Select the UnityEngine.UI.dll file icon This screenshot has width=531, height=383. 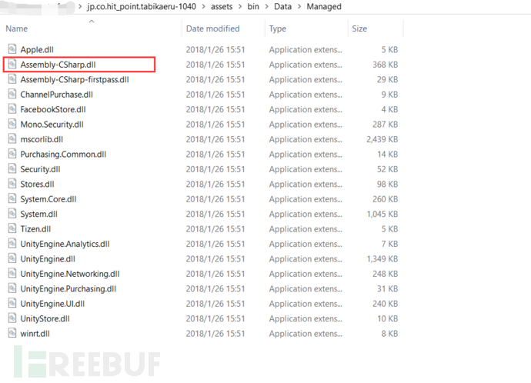tap(12, 303)
